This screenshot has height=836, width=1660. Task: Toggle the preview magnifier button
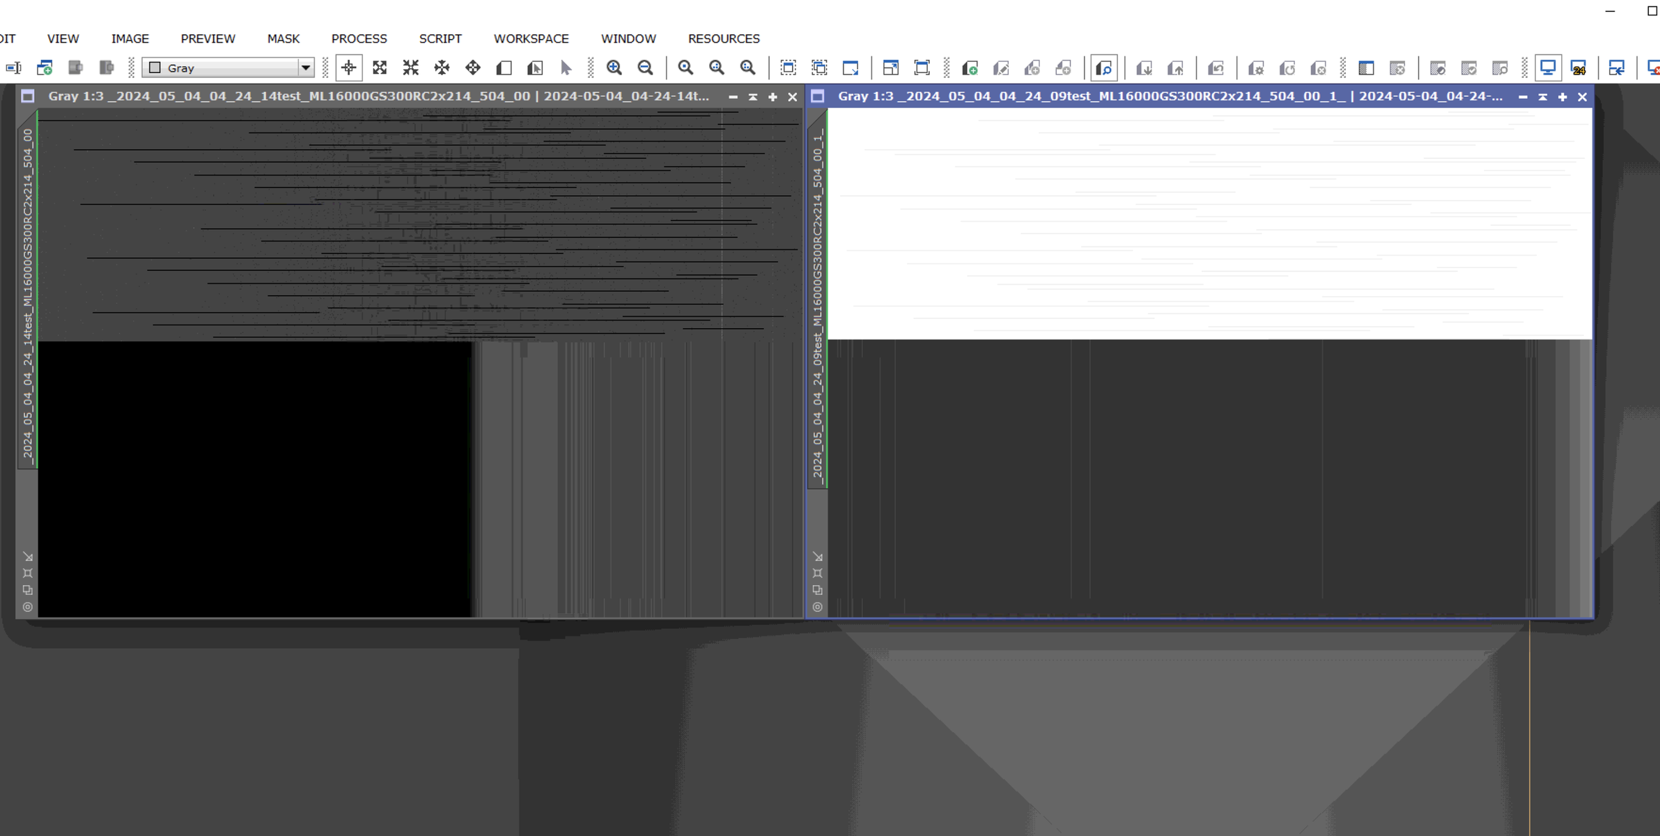[1104, 68]
